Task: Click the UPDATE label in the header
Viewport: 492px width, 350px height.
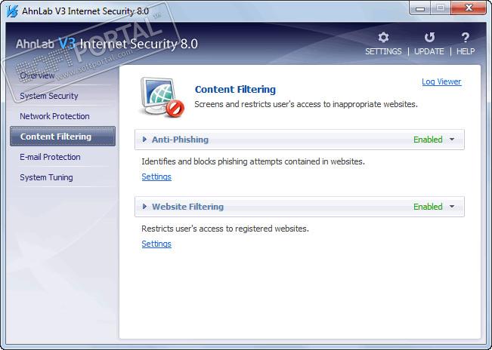Action: (429, 51)
